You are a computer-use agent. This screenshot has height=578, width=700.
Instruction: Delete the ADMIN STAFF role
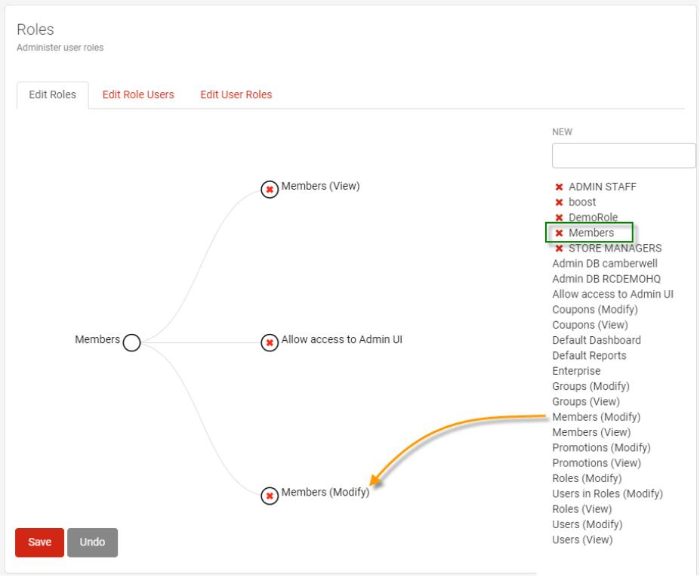(559, 187)
